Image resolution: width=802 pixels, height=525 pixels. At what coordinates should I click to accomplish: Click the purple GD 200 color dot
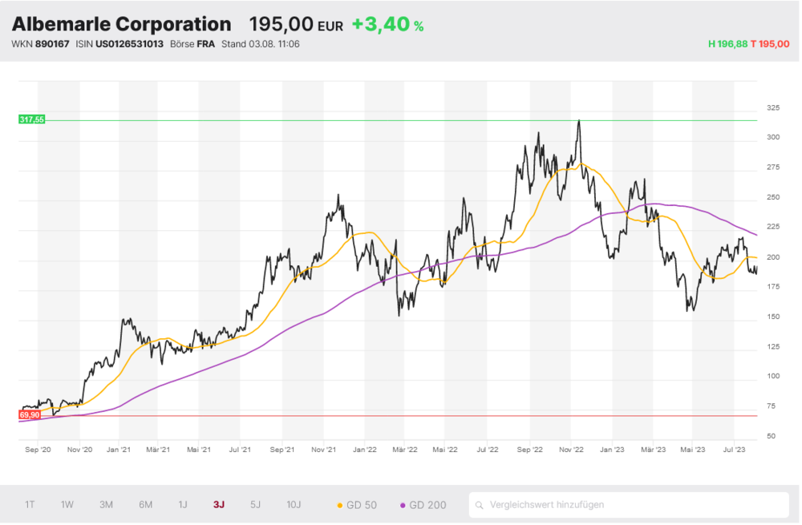coord(403,506)
